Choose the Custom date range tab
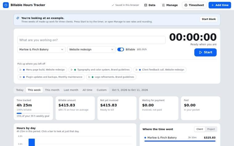234x146 pixels. tap(102, 90)
